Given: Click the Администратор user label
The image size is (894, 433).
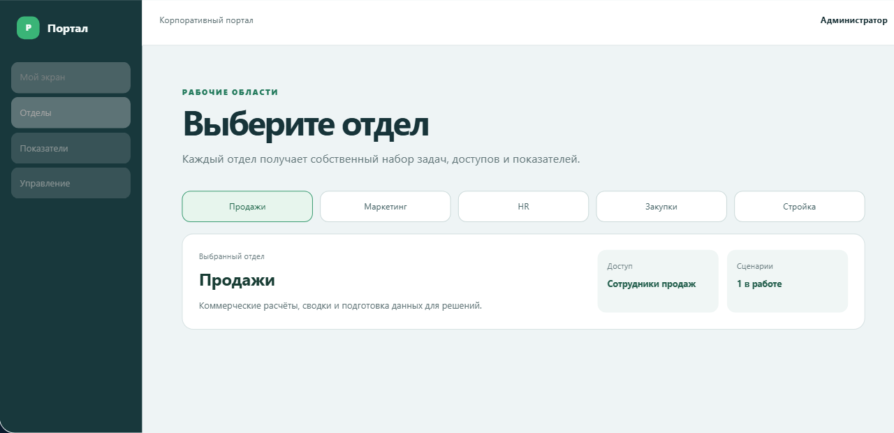Looking at the screenshot, I should (853, 20).
